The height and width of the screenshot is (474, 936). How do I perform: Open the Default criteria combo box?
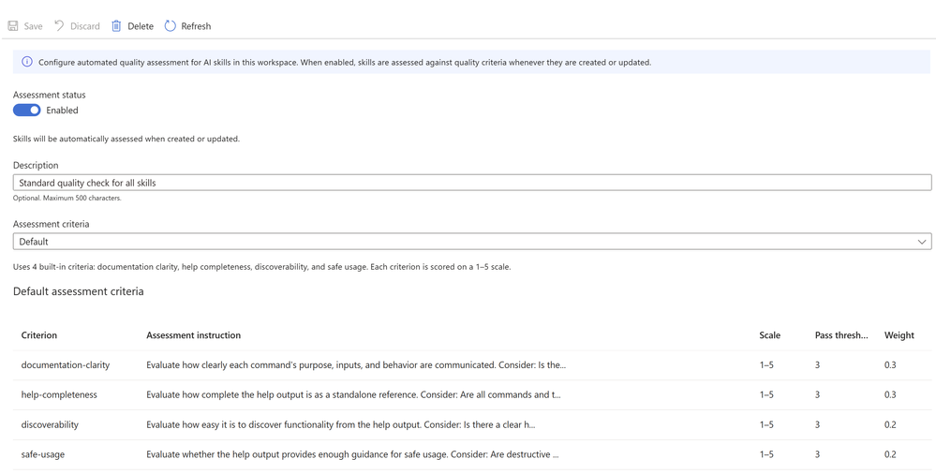pyautogui.click(x=472, y=242)
